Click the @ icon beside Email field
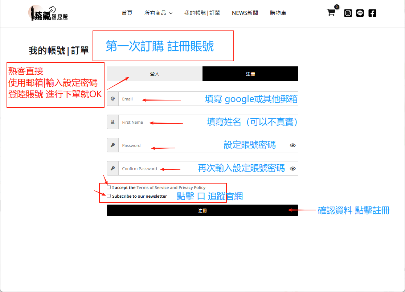 [112, 99]
